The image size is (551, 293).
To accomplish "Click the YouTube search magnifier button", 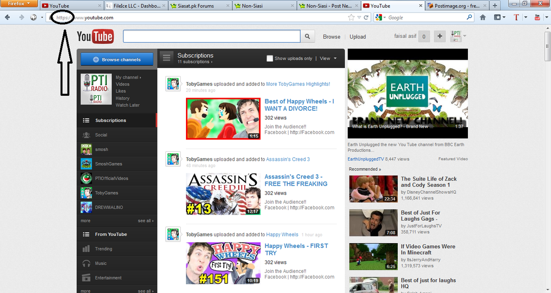I will [x=307, y=37].
